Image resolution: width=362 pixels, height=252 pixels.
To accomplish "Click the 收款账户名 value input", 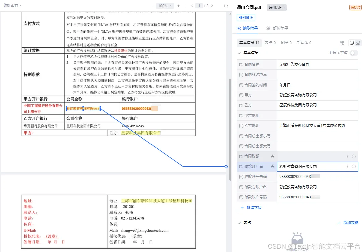I will [x=317, y=167].
